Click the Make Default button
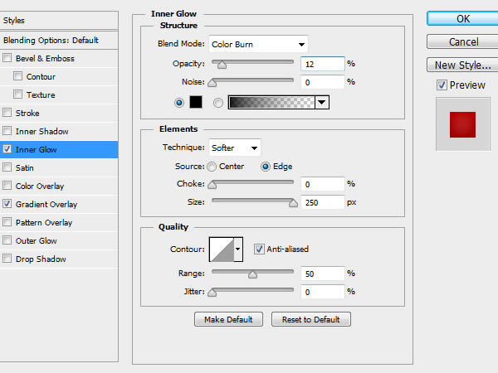498x373 pixels. pyautogui.click(x=229, y=319)
